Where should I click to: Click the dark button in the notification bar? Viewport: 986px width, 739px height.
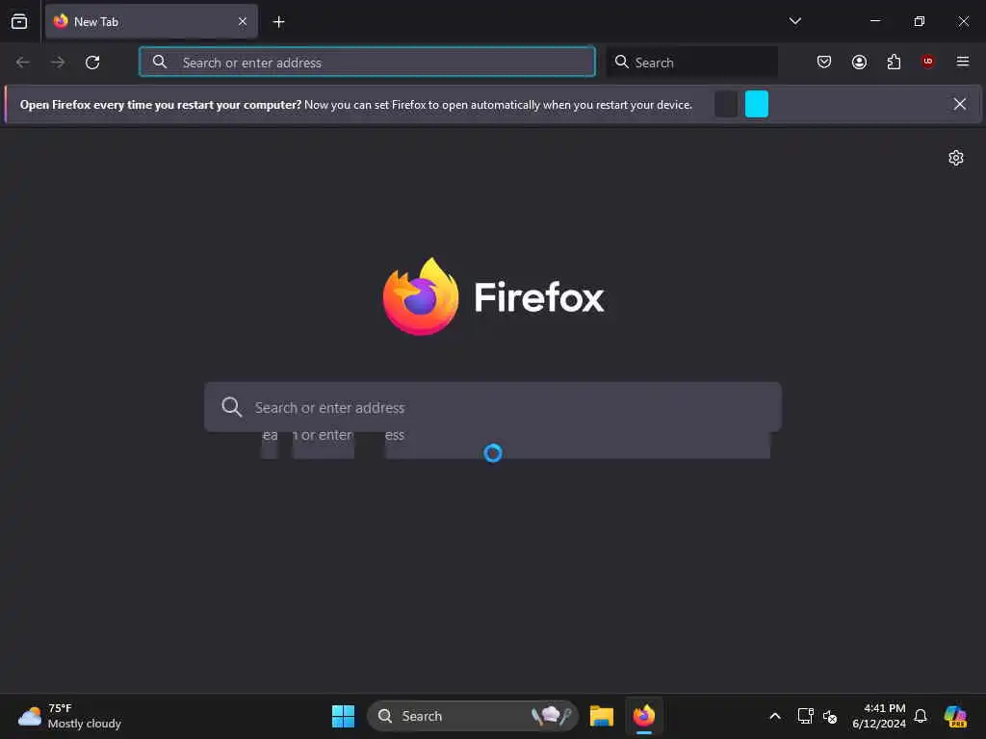[726, 104]
